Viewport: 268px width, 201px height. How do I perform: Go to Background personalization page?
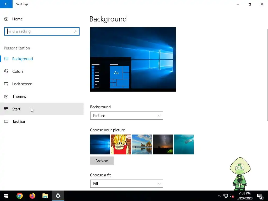tap(42, 59)
